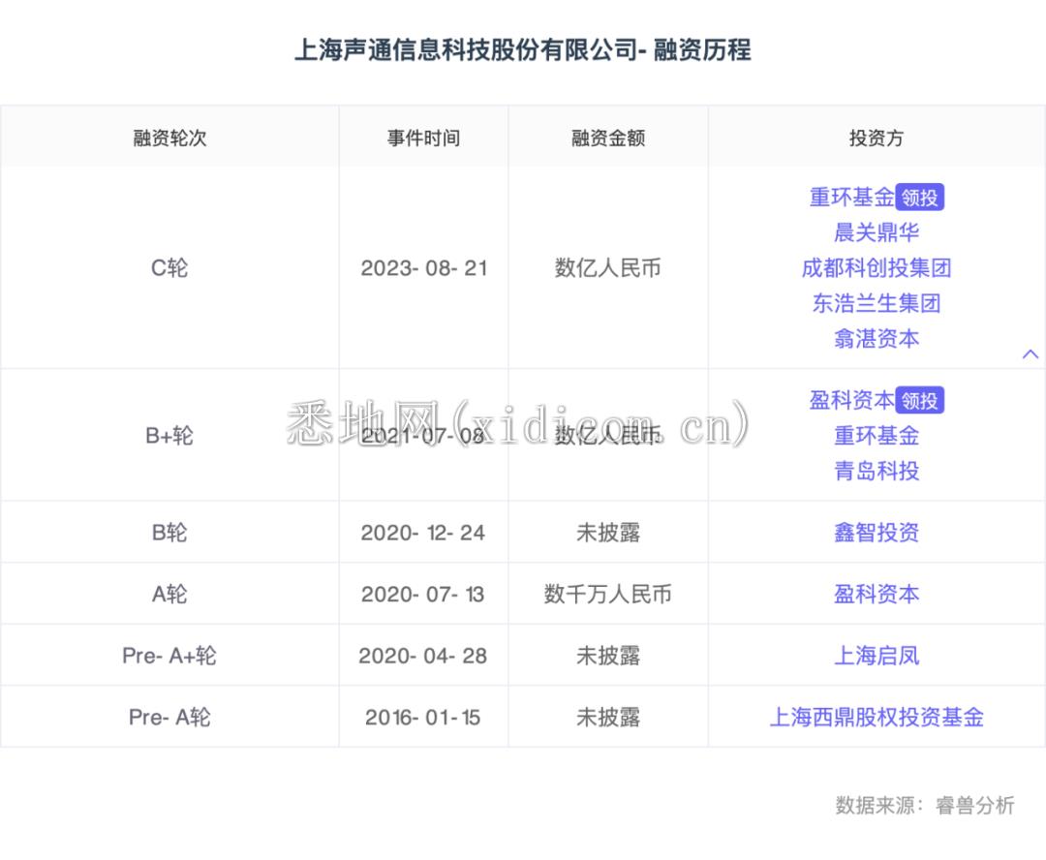Open the 盈科资本 link in A轮 row
The width and height of the screenshot is (1046, 860).
[x=876, y=594]
